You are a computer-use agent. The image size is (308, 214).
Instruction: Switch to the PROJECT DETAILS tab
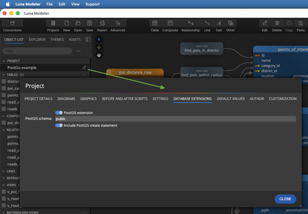(38, 99)
